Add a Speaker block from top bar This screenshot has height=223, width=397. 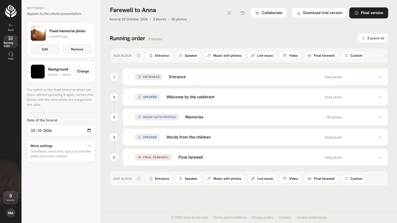point(188,55)
